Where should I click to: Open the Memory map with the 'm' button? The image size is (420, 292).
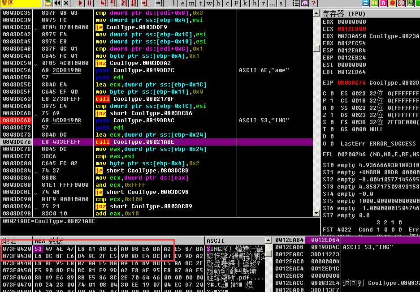tap(191, 3)
